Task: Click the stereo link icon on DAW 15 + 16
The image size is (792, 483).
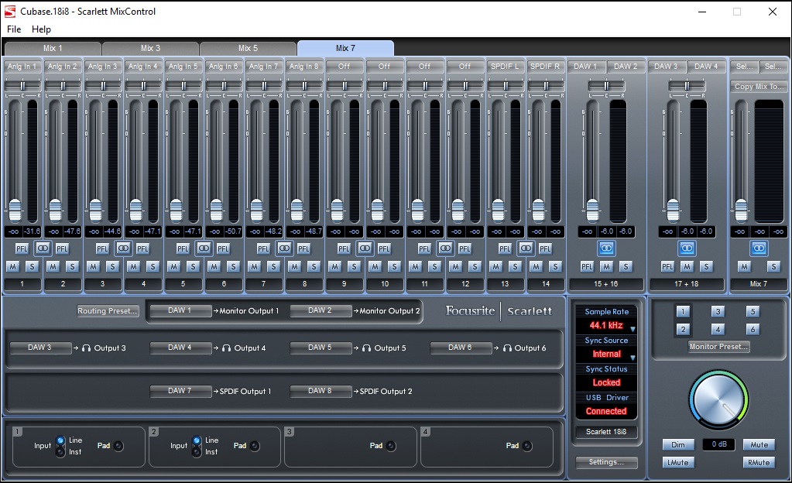Action: click(606, 248)
